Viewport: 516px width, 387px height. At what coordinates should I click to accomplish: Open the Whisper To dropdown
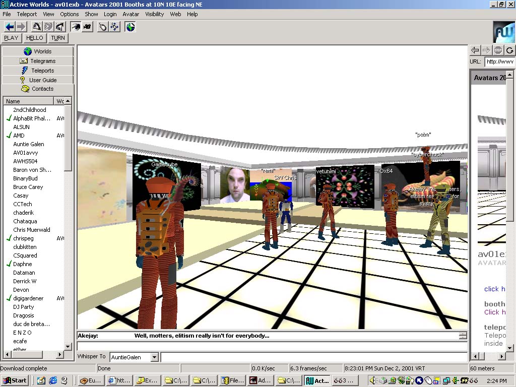pos(155,357)
